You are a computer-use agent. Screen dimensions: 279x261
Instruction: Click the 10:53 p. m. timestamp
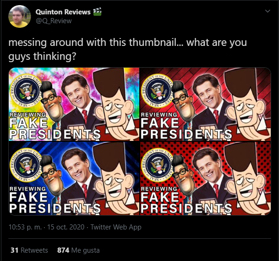(x=25, y=227)
